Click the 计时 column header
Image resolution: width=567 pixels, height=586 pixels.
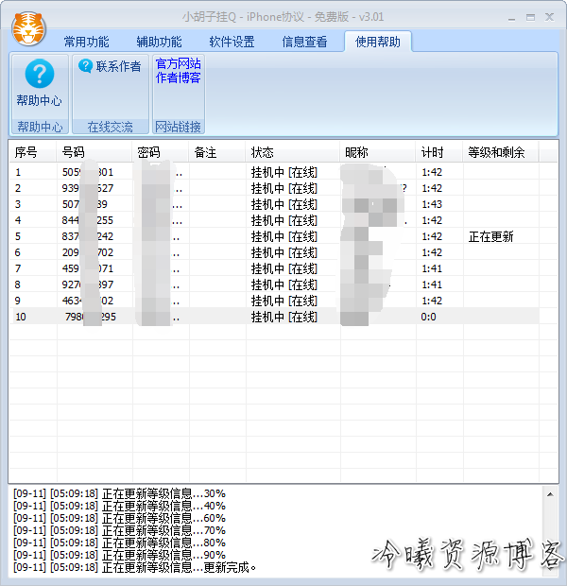[x=439, y=152]
